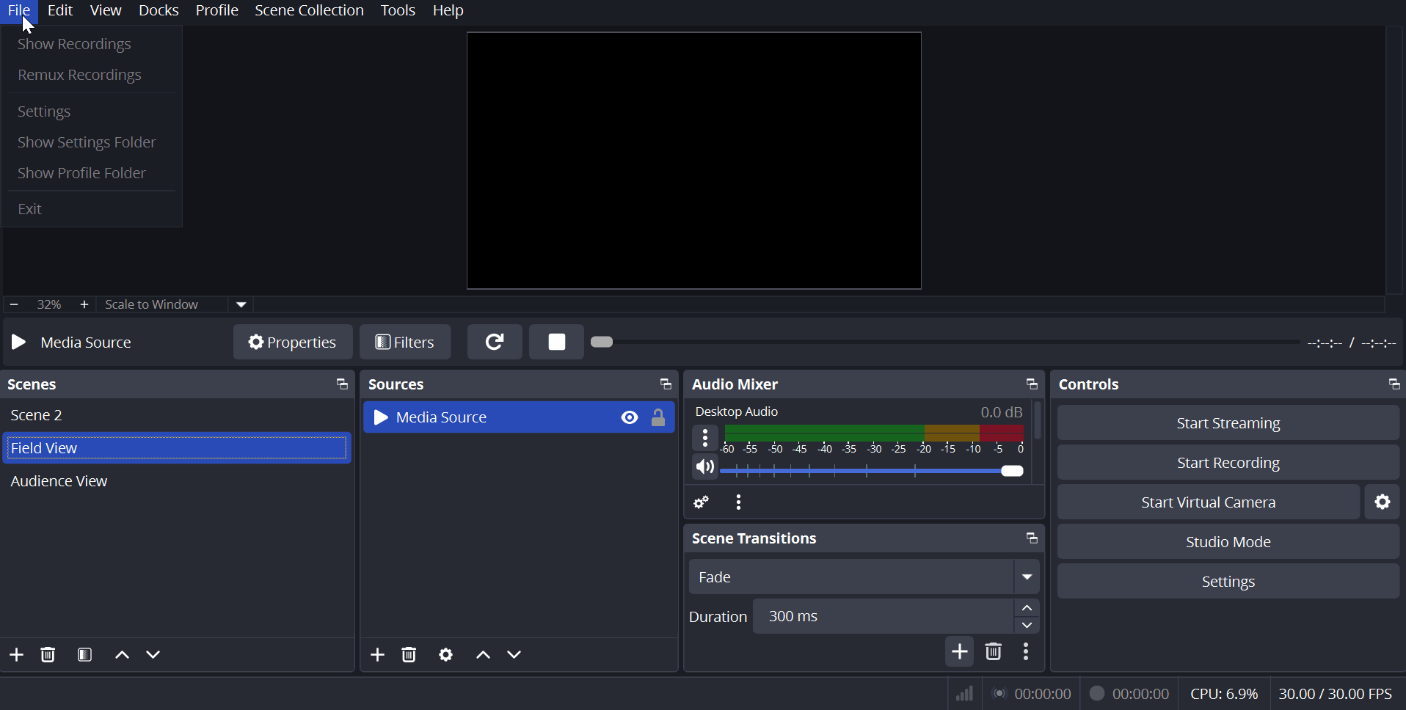Toggle lock on Media Source
1406x710 pixels.
coord(658,418)
